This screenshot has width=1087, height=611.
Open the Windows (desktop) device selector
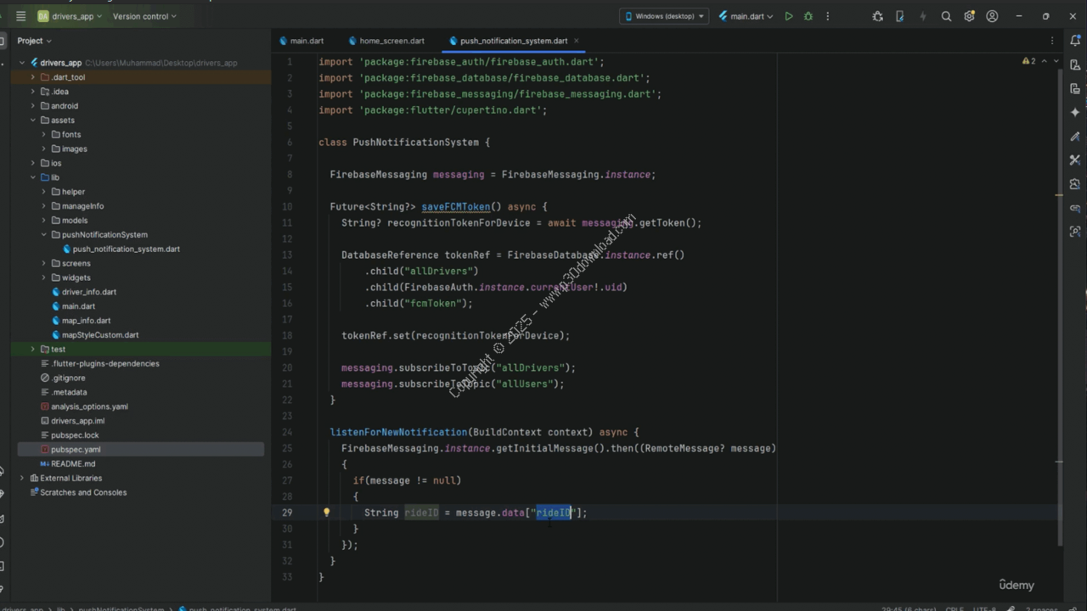point(665,16)
